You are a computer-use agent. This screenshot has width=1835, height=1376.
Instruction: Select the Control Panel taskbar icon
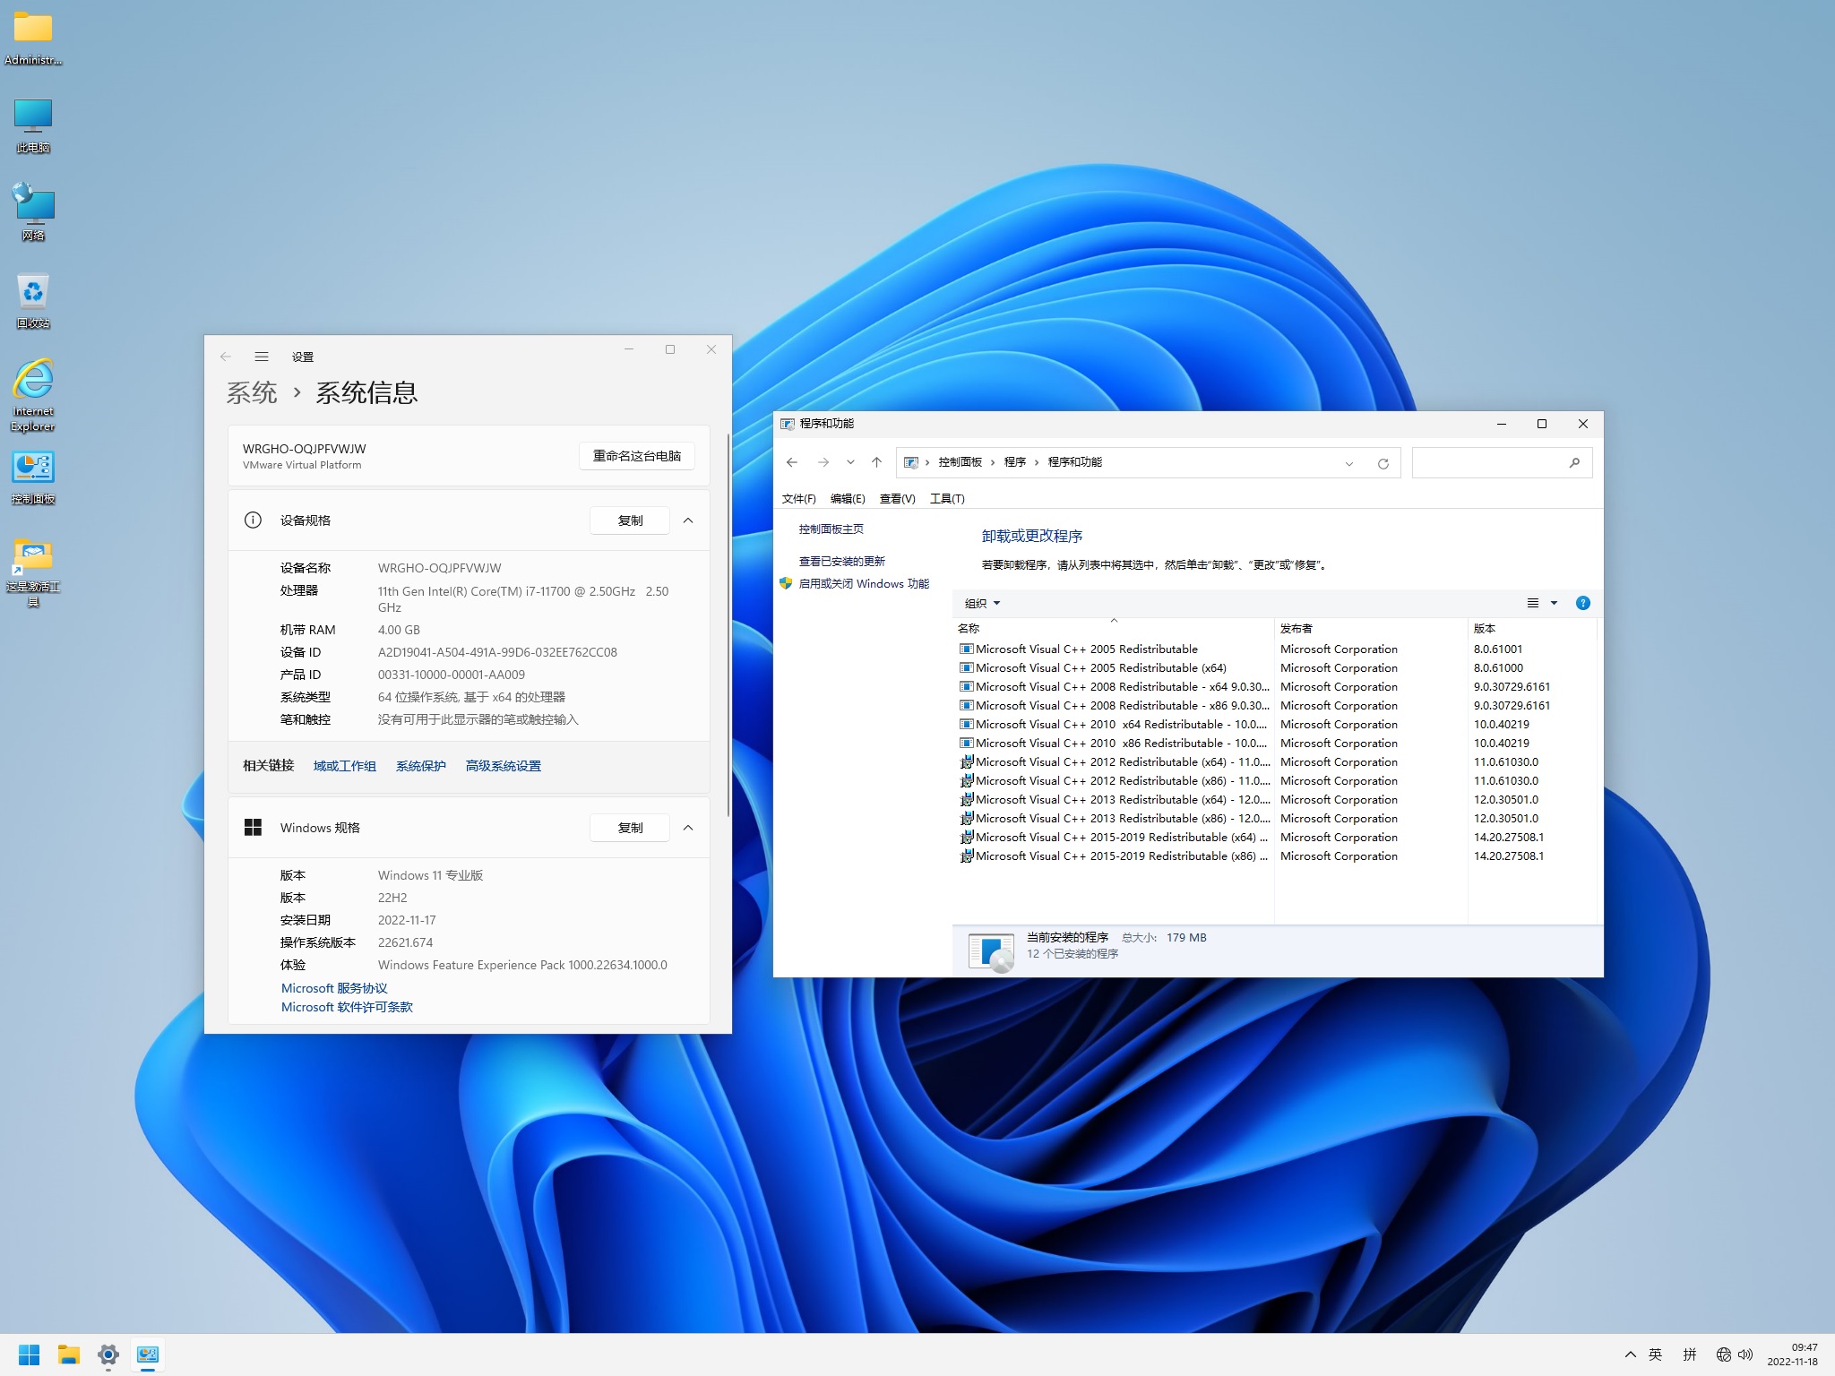148,1354
